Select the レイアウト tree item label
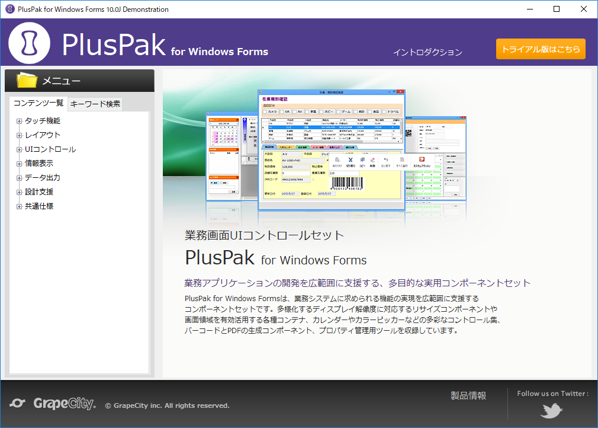The image size is (598, 428). pos(43,135)
